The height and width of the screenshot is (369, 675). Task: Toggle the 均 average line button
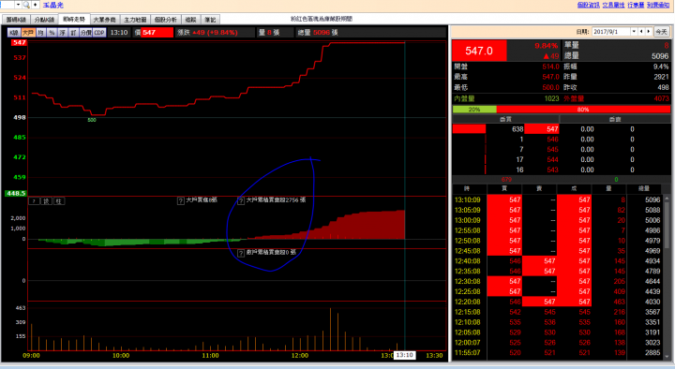[40, 33]
